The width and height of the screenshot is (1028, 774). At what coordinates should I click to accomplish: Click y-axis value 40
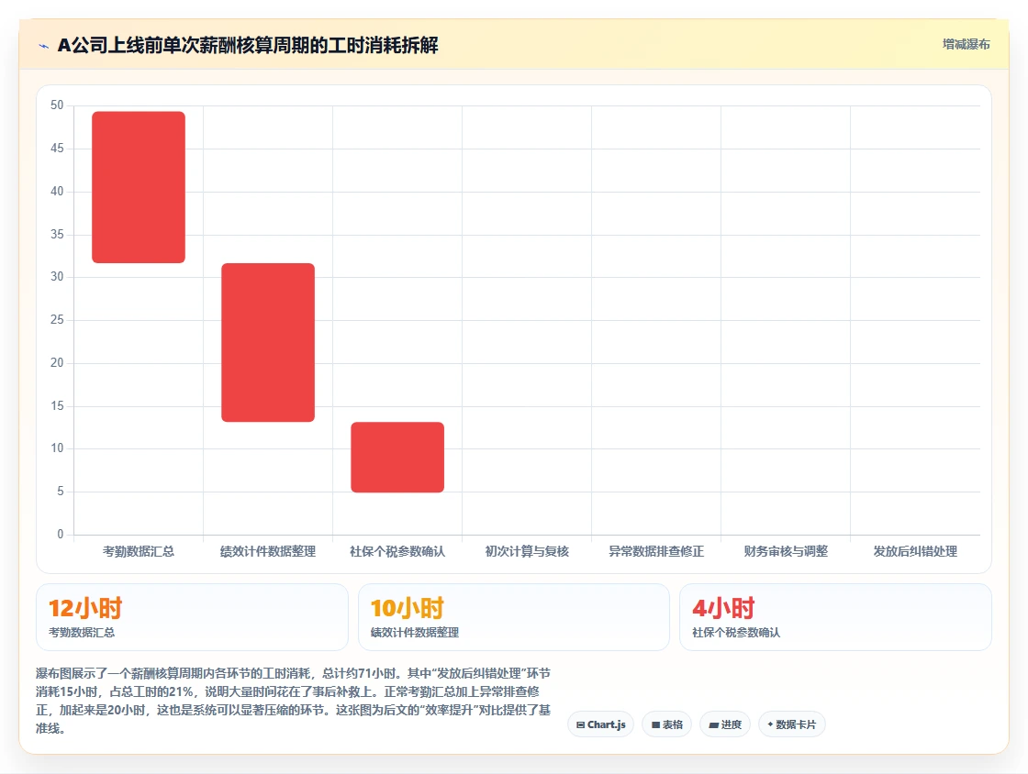[x=57, y=192]
